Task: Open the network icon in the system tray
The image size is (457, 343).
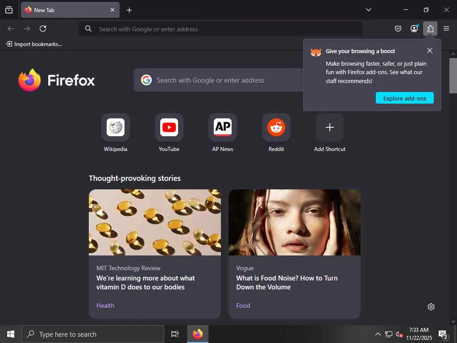Action: (x=389, y=334)
